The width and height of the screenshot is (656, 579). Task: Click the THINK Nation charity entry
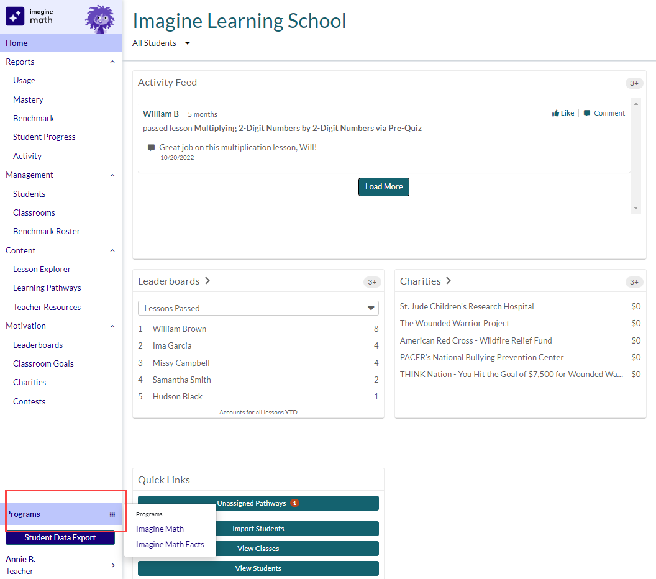(x=511, y=375)
